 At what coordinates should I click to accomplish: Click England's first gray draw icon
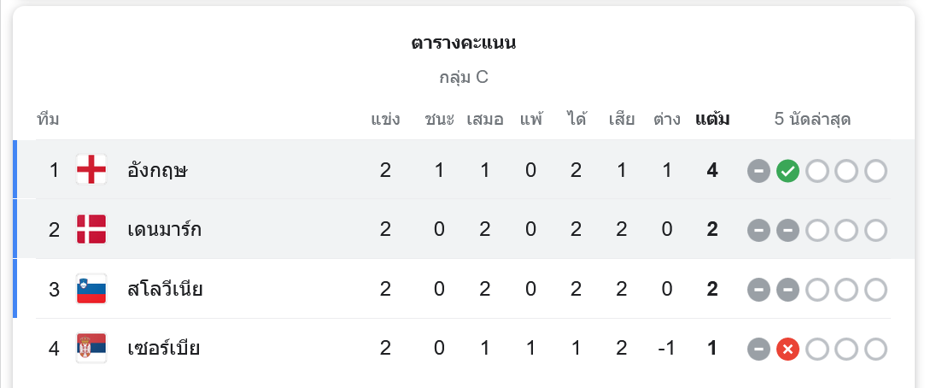click(758, 171)
